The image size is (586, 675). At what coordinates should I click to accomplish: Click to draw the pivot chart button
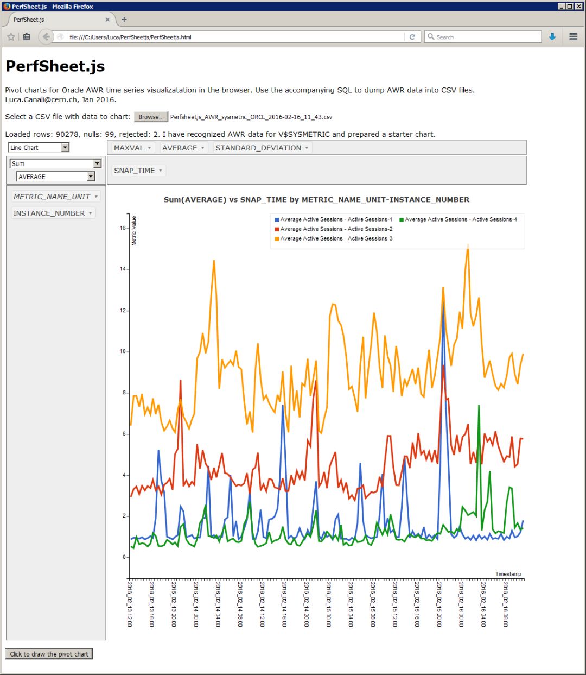[49, 654]
